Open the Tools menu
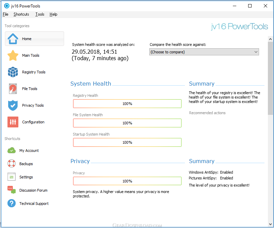Image resolution: width=274 pixels, height=228 pixels. pos(40,14)
